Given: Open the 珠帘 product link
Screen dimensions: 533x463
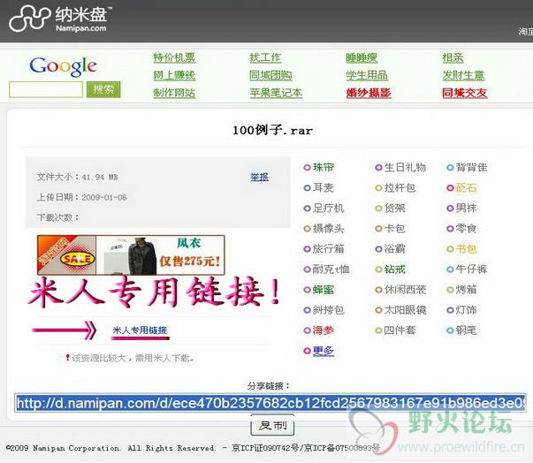Looking at the screenshot, I should 324,167.
